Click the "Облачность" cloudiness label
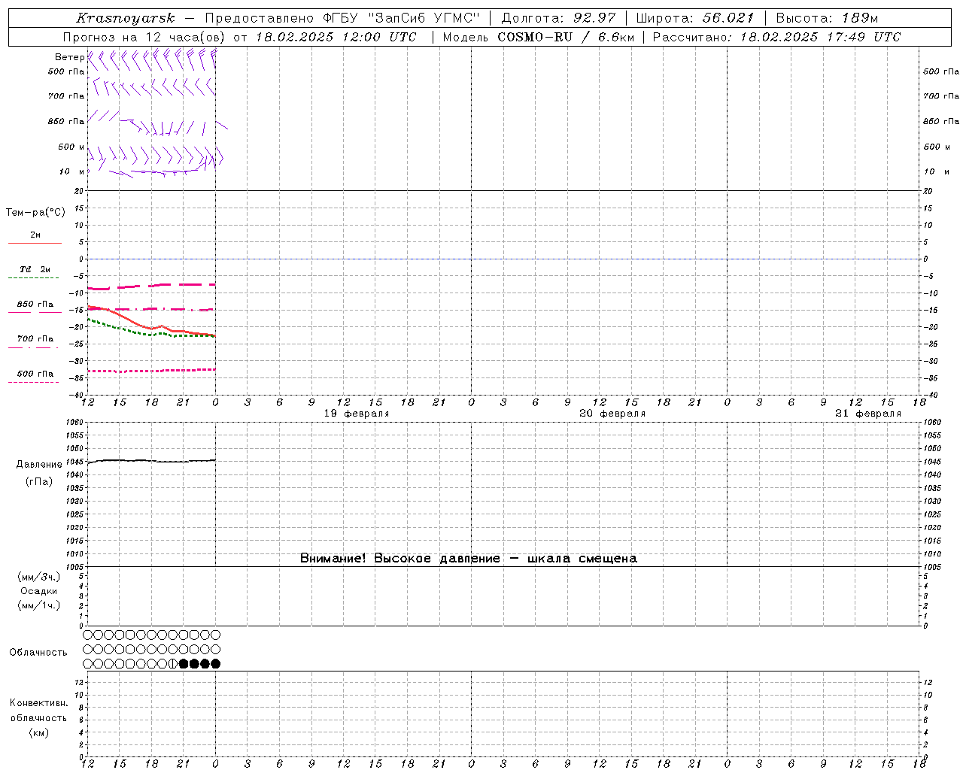 [38, 653]
